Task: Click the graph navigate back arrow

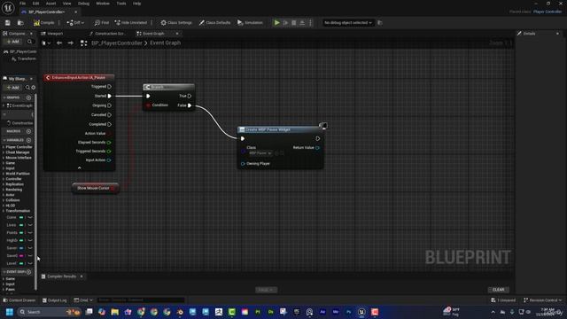Action: 59,43
